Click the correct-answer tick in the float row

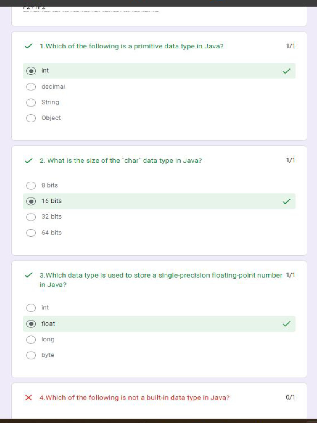[x=286, y=324]
